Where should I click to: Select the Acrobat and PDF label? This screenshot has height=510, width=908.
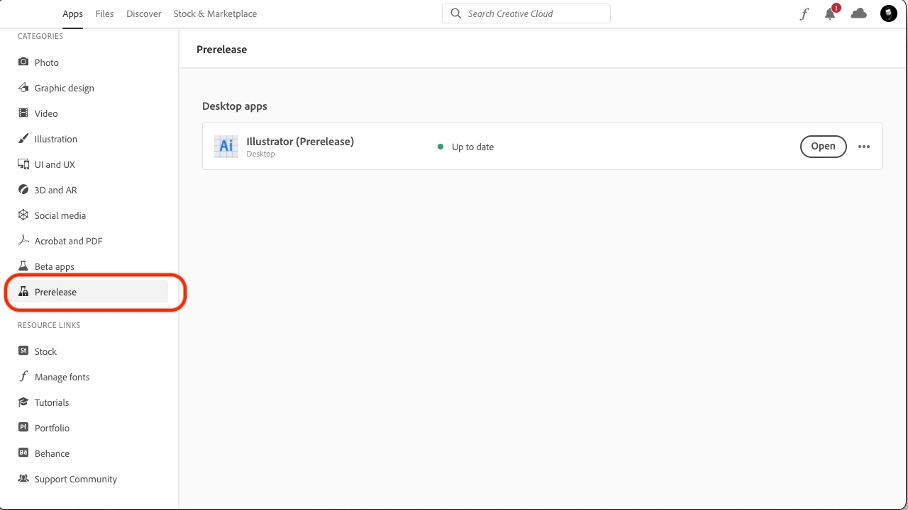pos(69,241)
